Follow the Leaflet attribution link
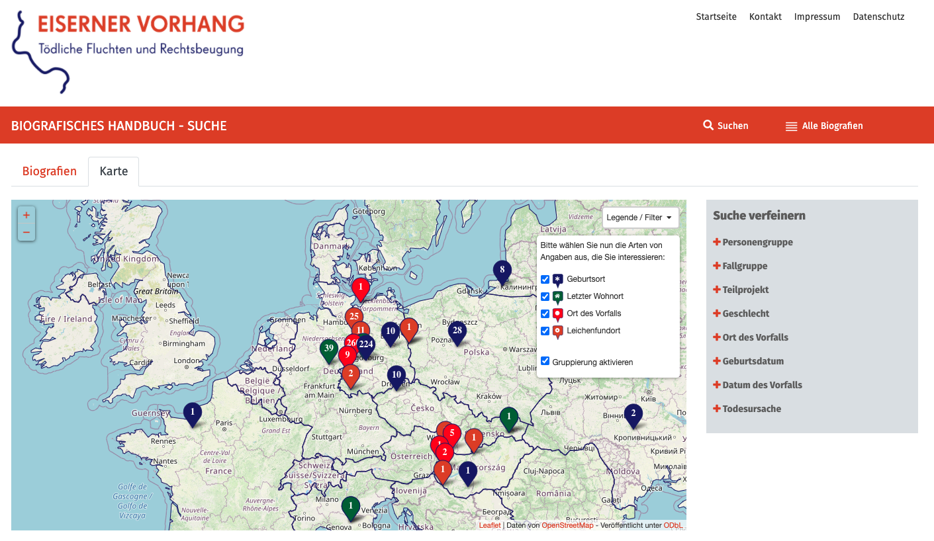 [490, 525]
